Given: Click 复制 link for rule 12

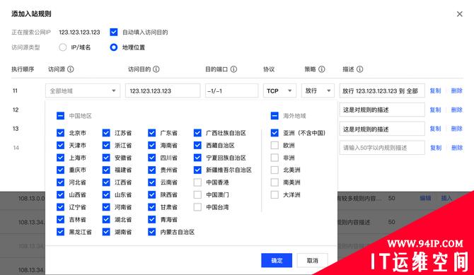Looking at the screenshot, I should tap(435, 110).
